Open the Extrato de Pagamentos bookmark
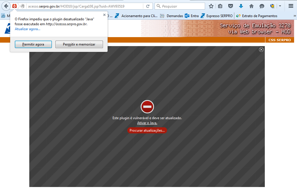 point(257,16)
